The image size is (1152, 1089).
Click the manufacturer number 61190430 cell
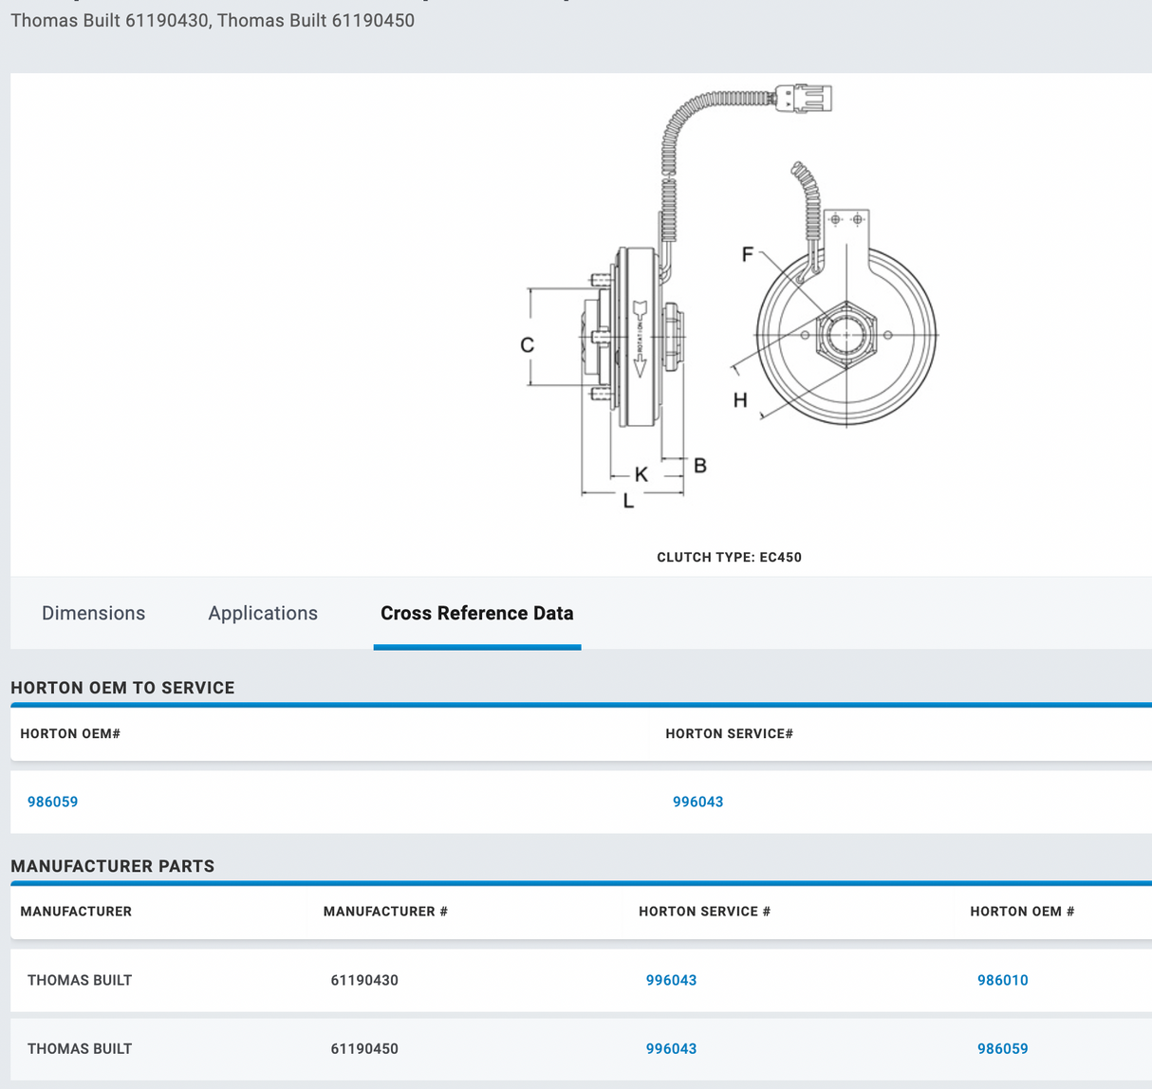tap(364, 980)
